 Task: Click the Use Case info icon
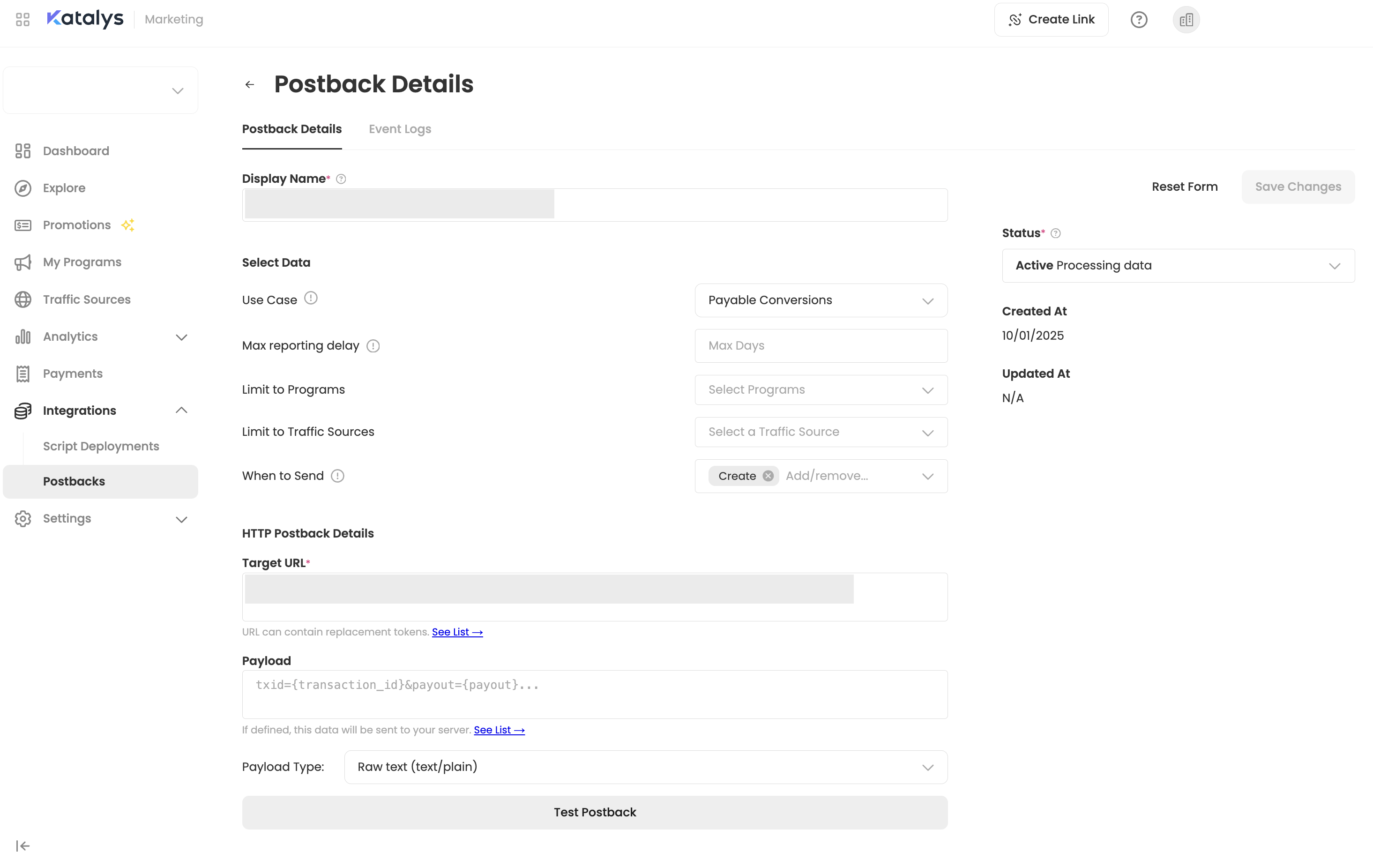[310, 298]
